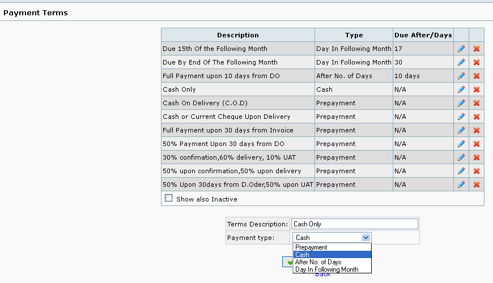Enable the Show also Inactive checkbox

pos(168,198)
